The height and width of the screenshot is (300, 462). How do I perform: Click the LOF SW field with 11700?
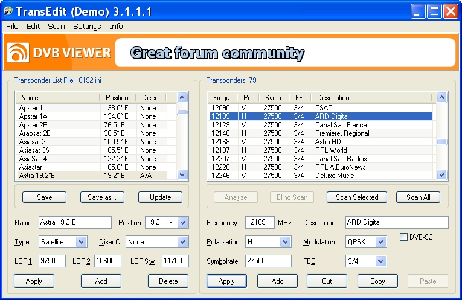coord(175,261)
